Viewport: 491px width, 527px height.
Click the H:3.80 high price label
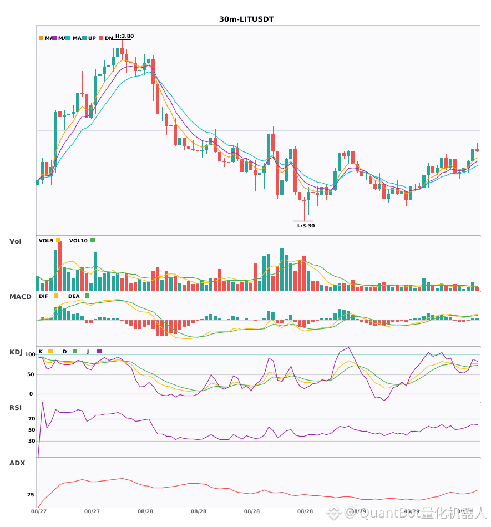click(x=124, y=36)
